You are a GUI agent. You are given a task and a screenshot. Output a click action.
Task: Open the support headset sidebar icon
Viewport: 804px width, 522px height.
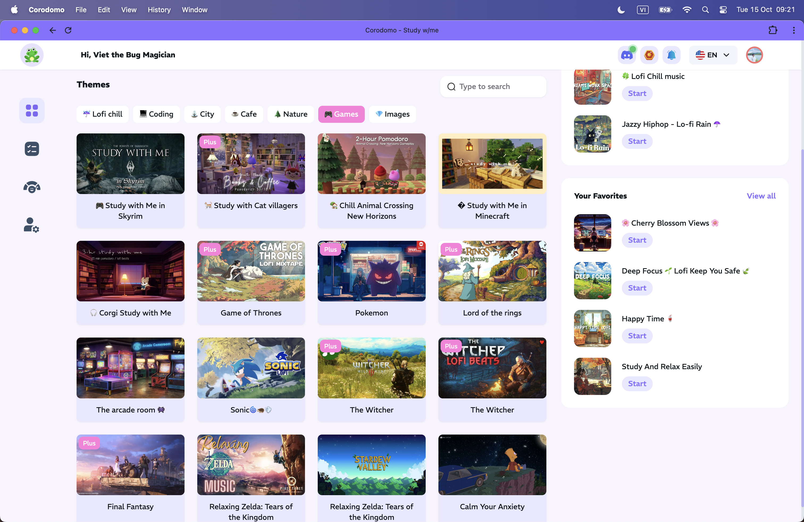[x=32, y=187]
